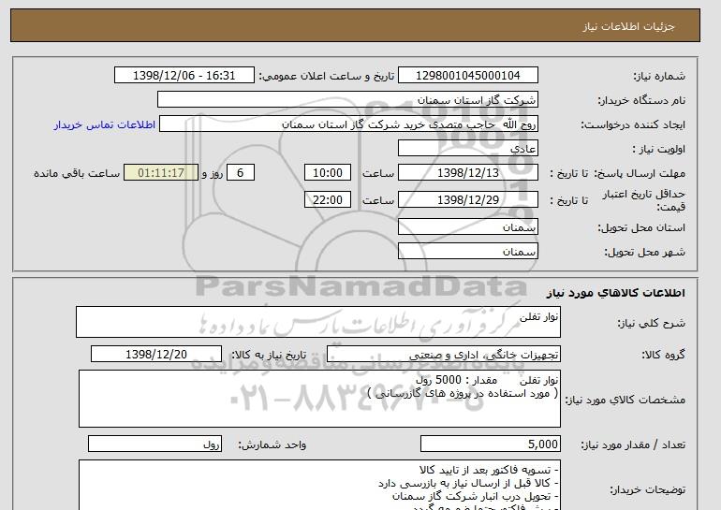Click the goods group field تجهیزات خانگی، اداری و صنعتی
The image size is (721, 510).
[444, 355]
